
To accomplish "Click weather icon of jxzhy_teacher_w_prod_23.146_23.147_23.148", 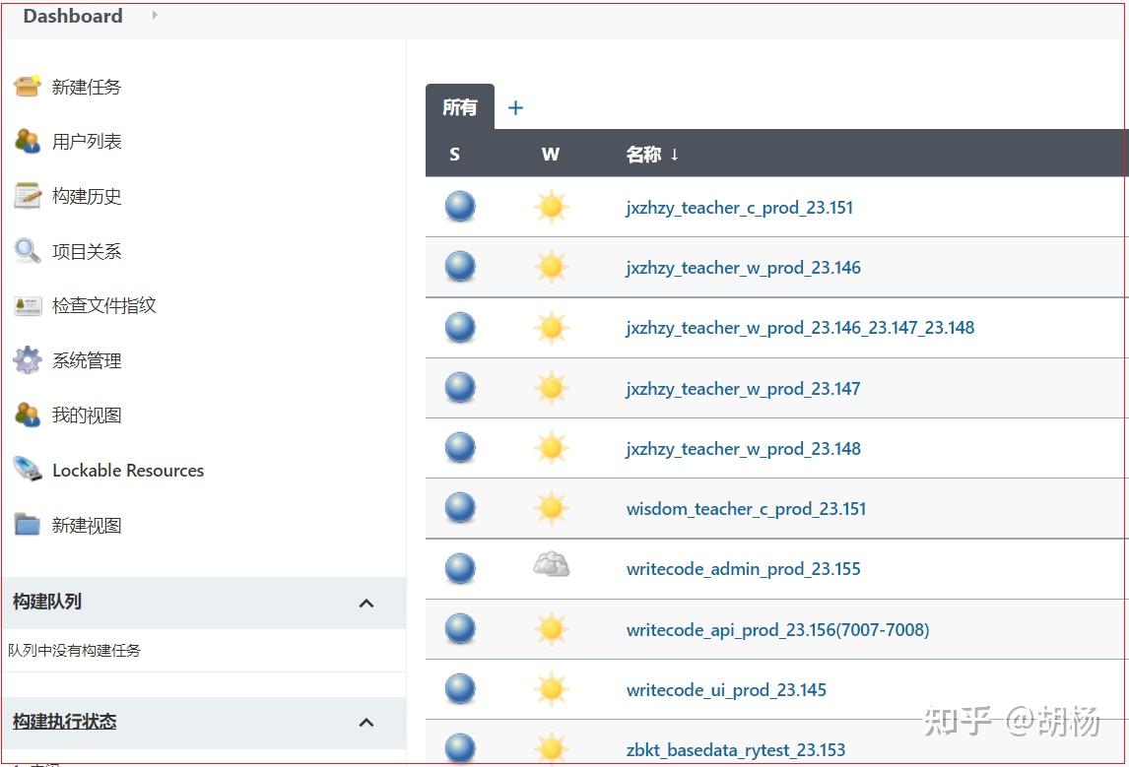I will point(552,327).
